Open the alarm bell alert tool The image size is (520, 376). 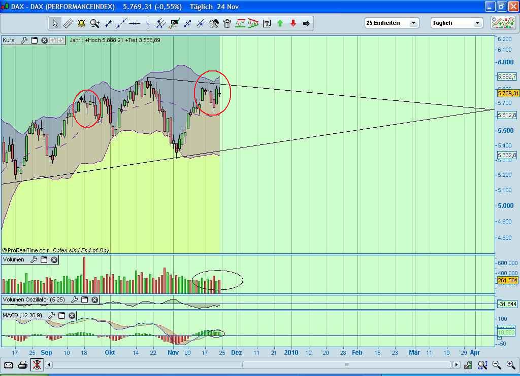pos(81,23)
